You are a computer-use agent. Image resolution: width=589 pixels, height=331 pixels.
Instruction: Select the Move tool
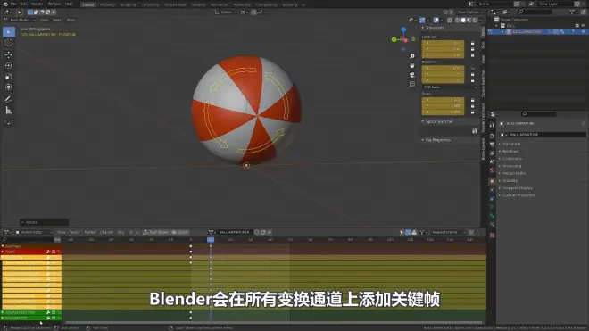coord(9,54)
